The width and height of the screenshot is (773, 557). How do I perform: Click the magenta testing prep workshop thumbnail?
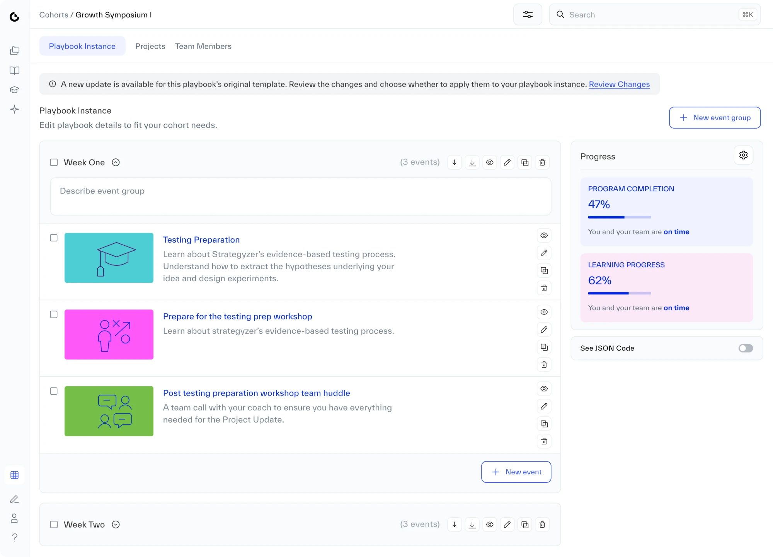[109, 334]
